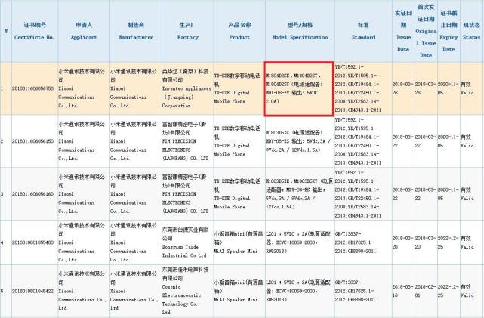Click the "Manufacturer" column header

[x=136, y=31]
